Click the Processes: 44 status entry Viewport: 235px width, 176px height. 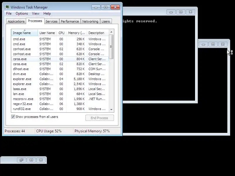[15, 131]
